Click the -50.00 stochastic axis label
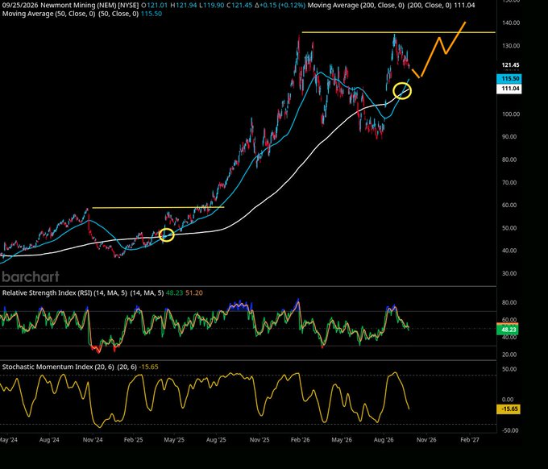 (510, 430)
